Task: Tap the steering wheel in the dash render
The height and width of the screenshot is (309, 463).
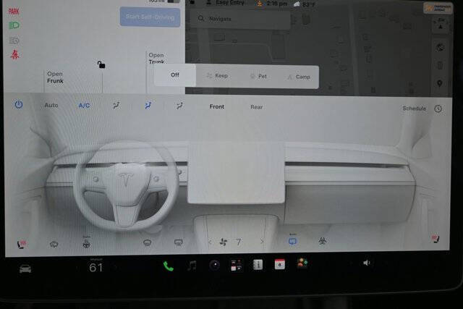Action: [x=126, y=185]
